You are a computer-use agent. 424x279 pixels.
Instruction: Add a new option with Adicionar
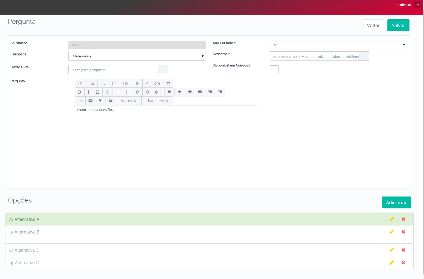coord(396,202)
